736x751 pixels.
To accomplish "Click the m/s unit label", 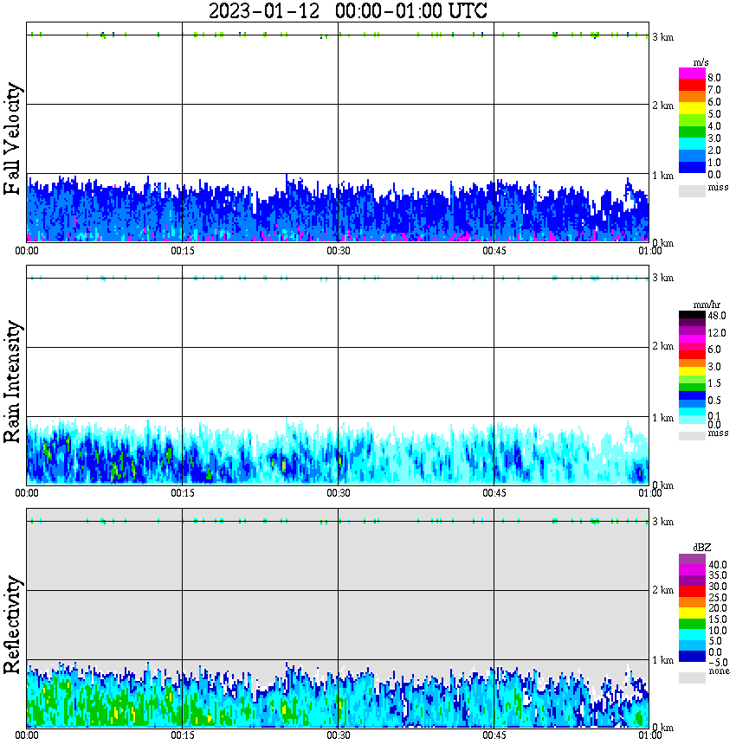I will [700, 63].
